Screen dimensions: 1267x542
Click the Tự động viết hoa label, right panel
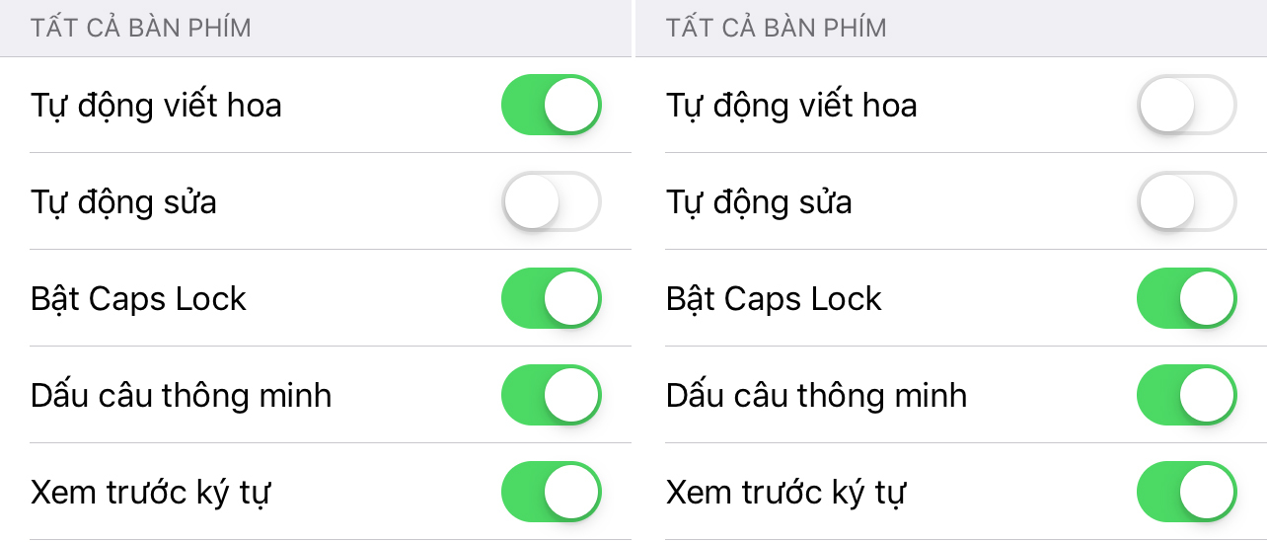point(791,105)
